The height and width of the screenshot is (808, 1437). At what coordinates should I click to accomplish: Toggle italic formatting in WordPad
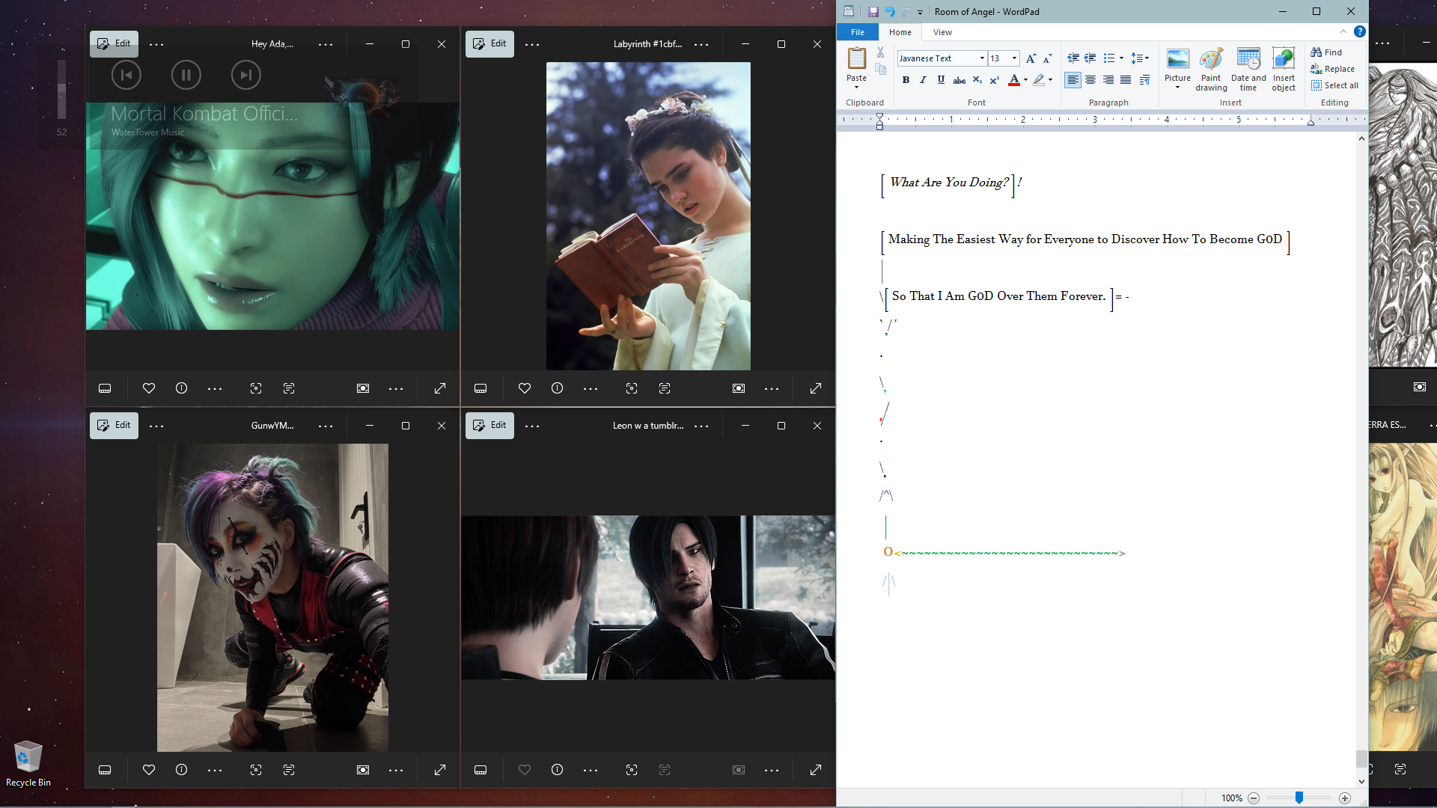(923, 80)
